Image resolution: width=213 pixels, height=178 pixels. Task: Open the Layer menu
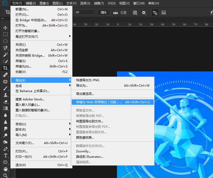(58, 3)
